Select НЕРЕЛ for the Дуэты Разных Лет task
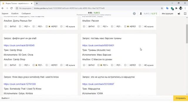This screenshot has width=188, height=105. (x=49, y=27)
